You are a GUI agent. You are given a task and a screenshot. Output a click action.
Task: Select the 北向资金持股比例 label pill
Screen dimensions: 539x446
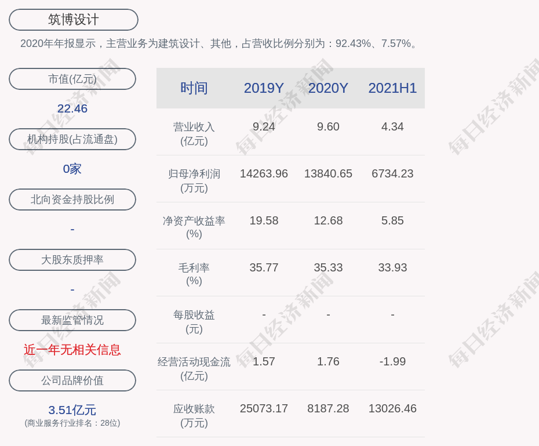tap(72, 200)
